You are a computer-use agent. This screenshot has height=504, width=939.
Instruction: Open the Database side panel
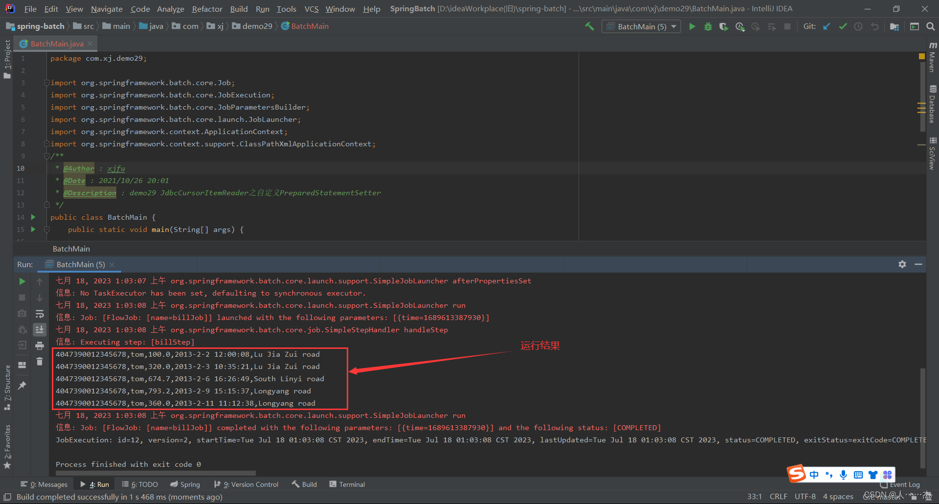click(x=932, y=105)
